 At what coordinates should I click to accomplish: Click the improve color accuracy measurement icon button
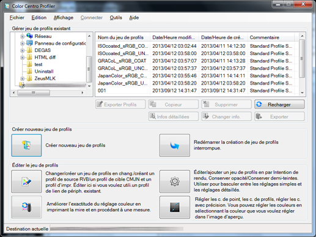(26, 207)
